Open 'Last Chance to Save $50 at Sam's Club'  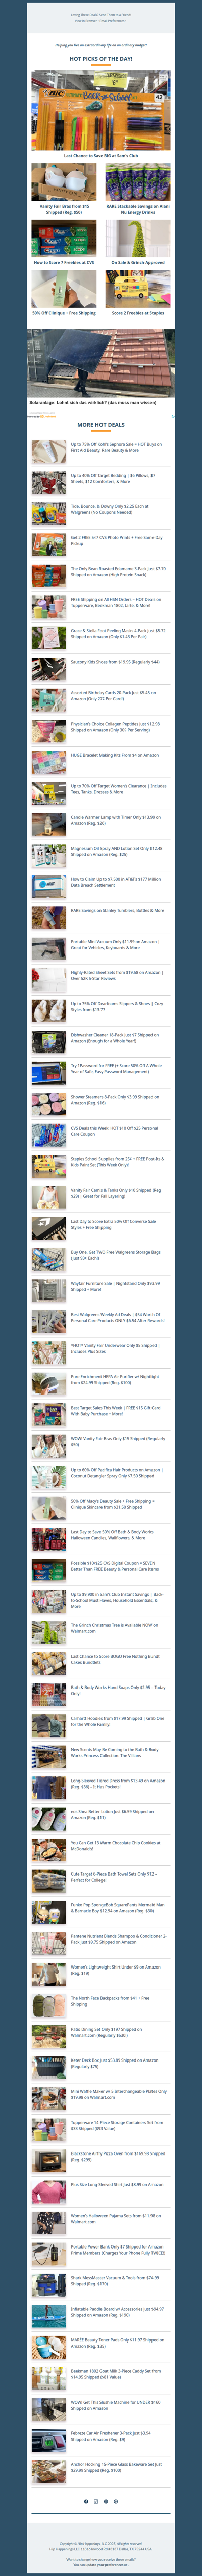click(x=101, y=156)
